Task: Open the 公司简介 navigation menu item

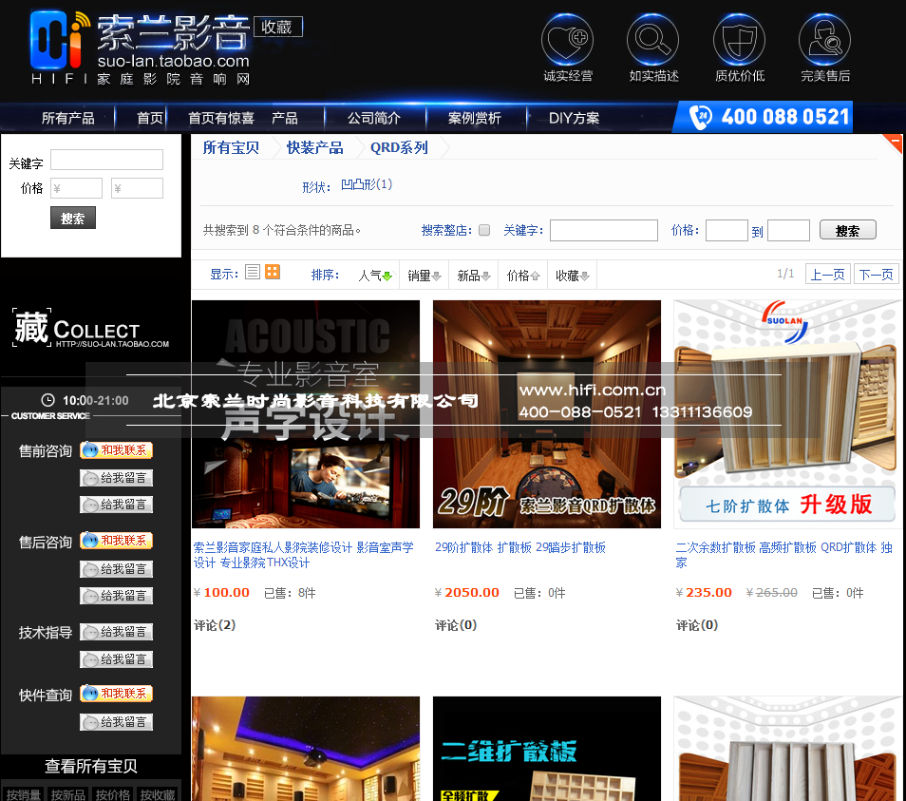Action: click(373, 118)
